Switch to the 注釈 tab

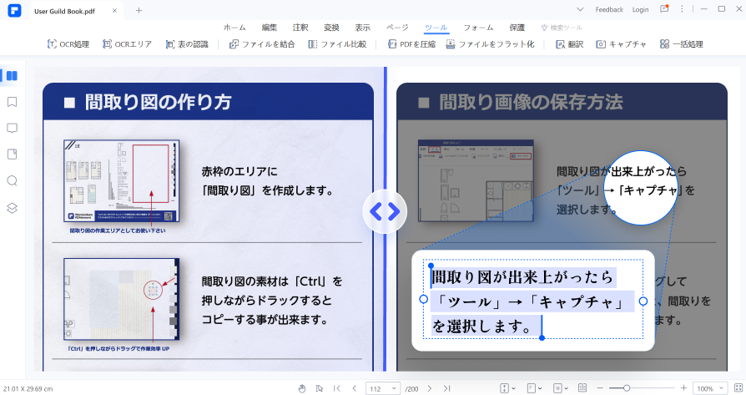coord(300,28)
